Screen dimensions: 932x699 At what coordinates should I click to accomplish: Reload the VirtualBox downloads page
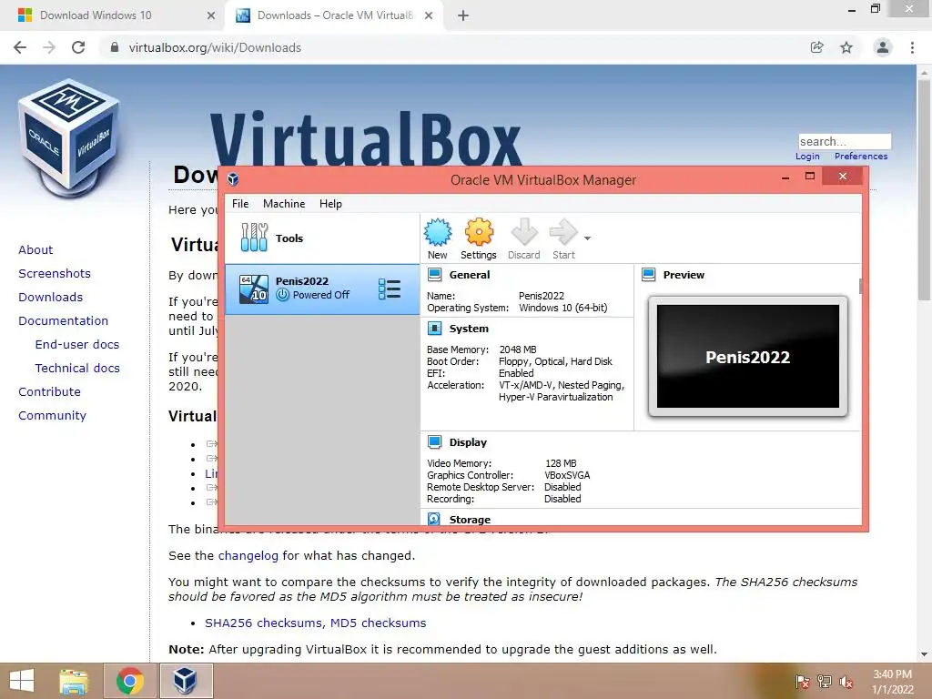(78, 47)
